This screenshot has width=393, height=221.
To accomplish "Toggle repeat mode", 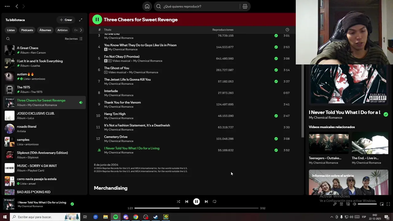I will click(x=215, y=202).
